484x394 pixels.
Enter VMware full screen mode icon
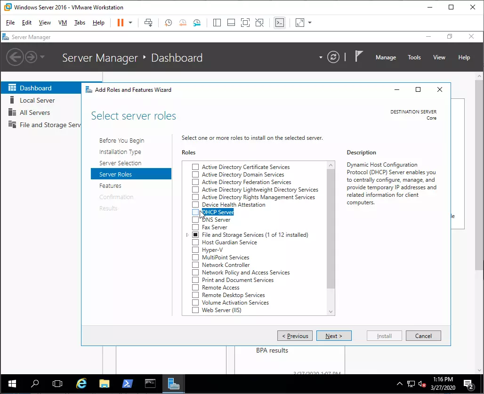245,23
